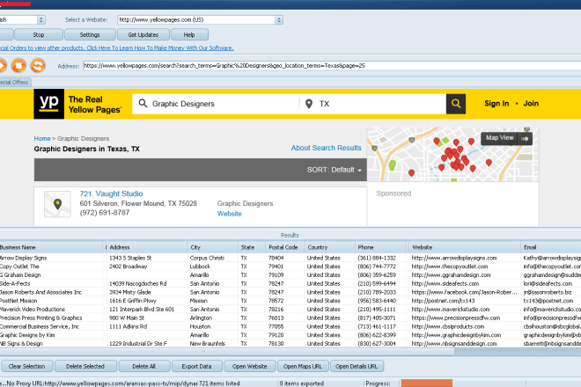Click the Address URL field
This screenshot has width=581, height=387.
pyautogui.click(x=332, y=66)
